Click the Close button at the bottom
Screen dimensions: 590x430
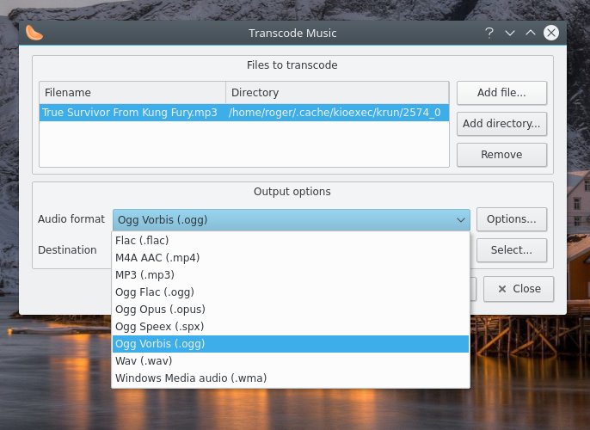[x=519, y=289]
